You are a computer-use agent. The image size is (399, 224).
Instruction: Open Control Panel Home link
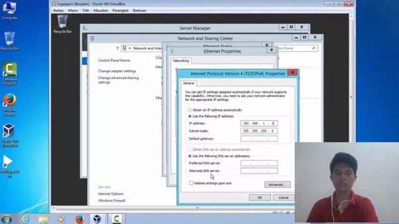(114, 60)
